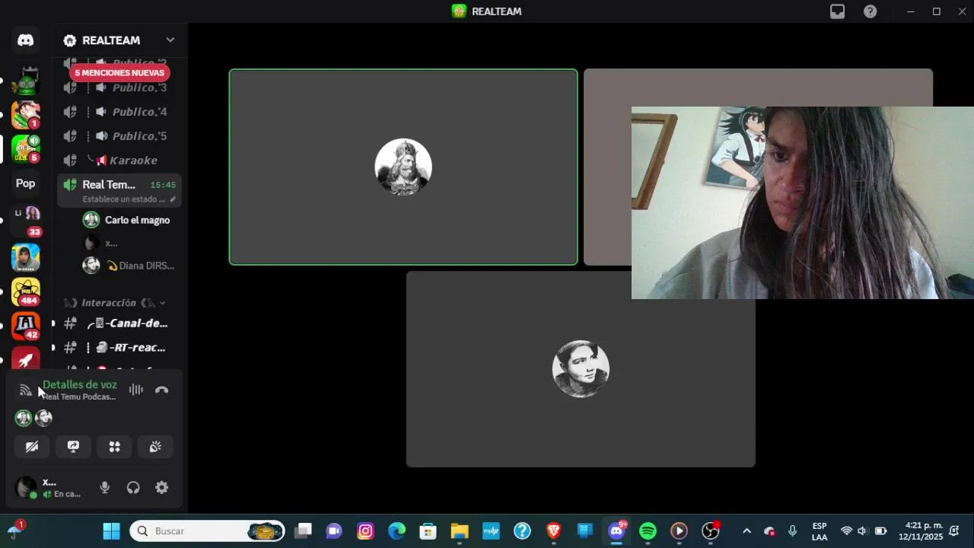Screen dimensions: 974x548
Task: Open the inbox icon in title bar
Action: [837, 11]
